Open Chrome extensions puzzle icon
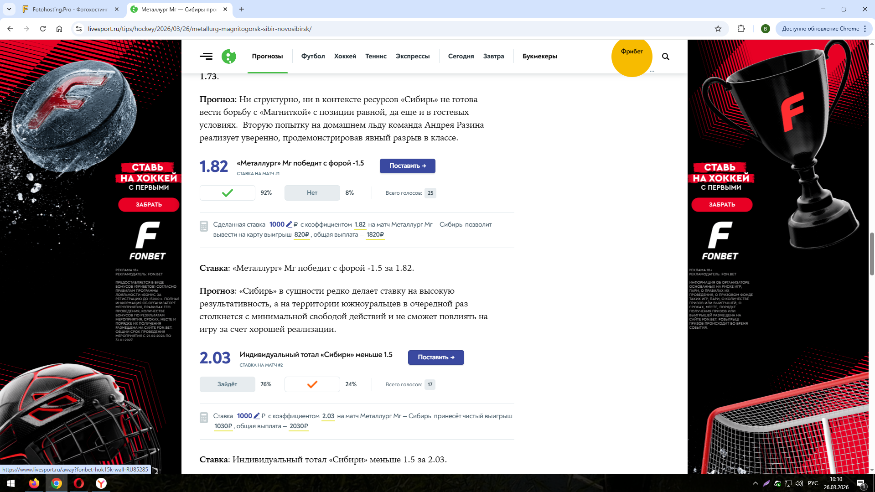The image size is (875, 492). 741,29
